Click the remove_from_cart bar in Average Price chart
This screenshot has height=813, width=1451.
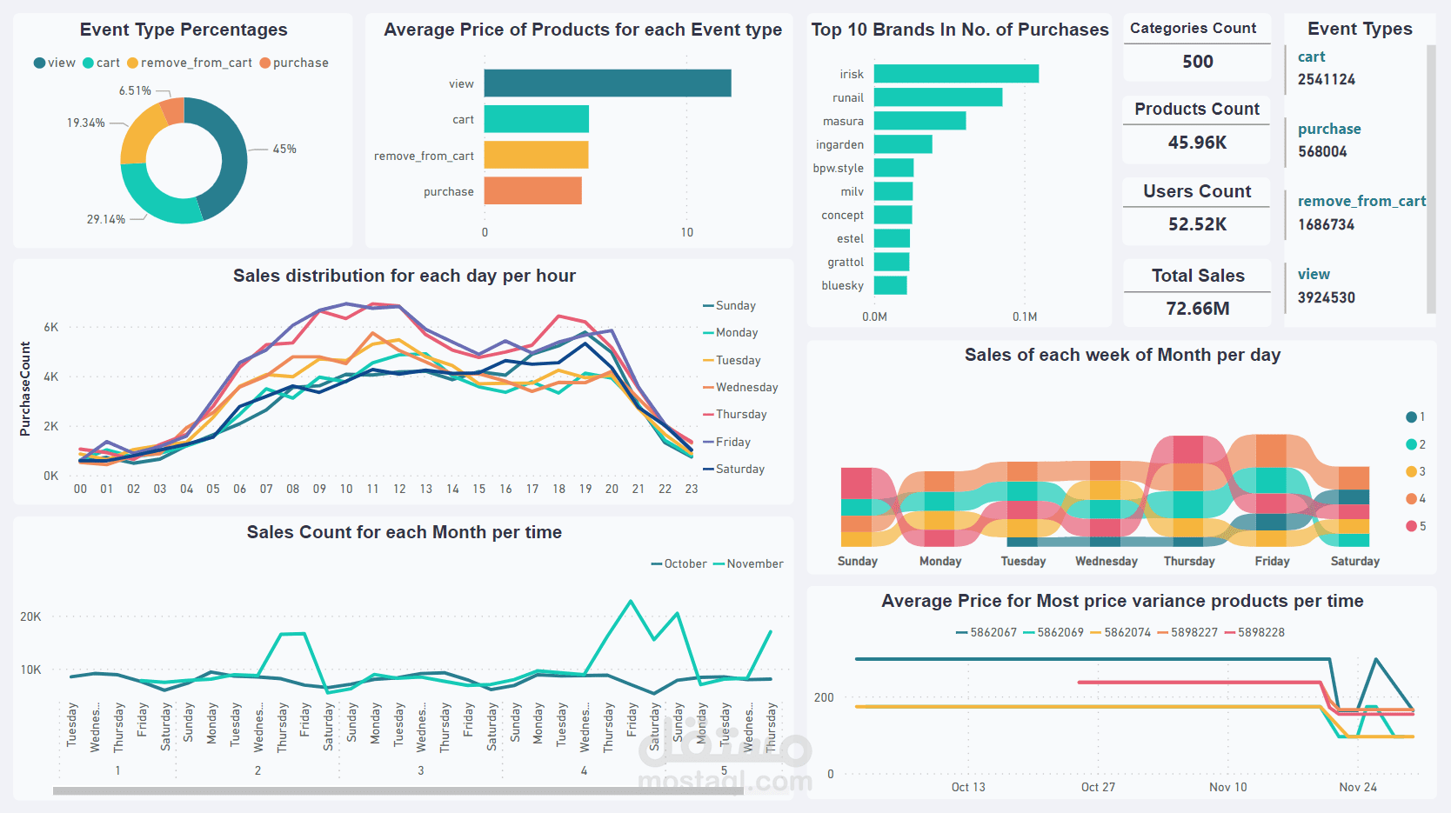[537, 155]
